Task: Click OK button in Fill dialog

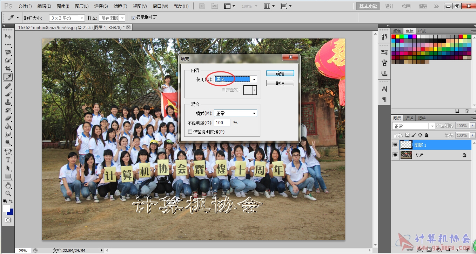Action: [280, 73]
